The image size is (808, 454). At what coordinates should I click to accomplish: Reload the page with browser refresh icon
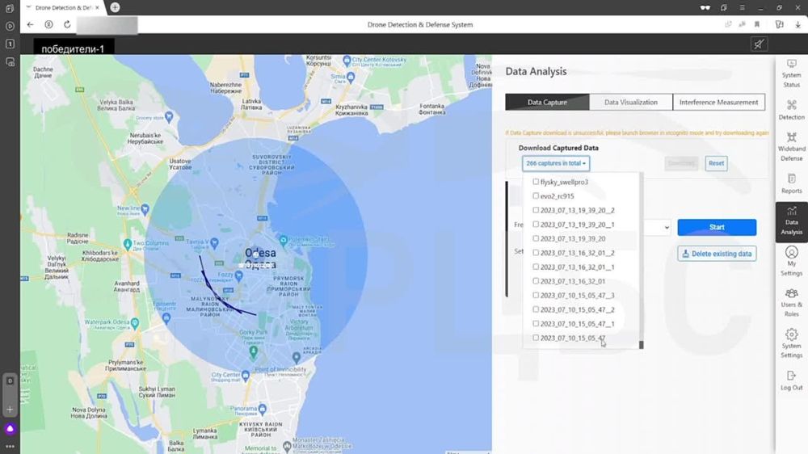(67, 24)
